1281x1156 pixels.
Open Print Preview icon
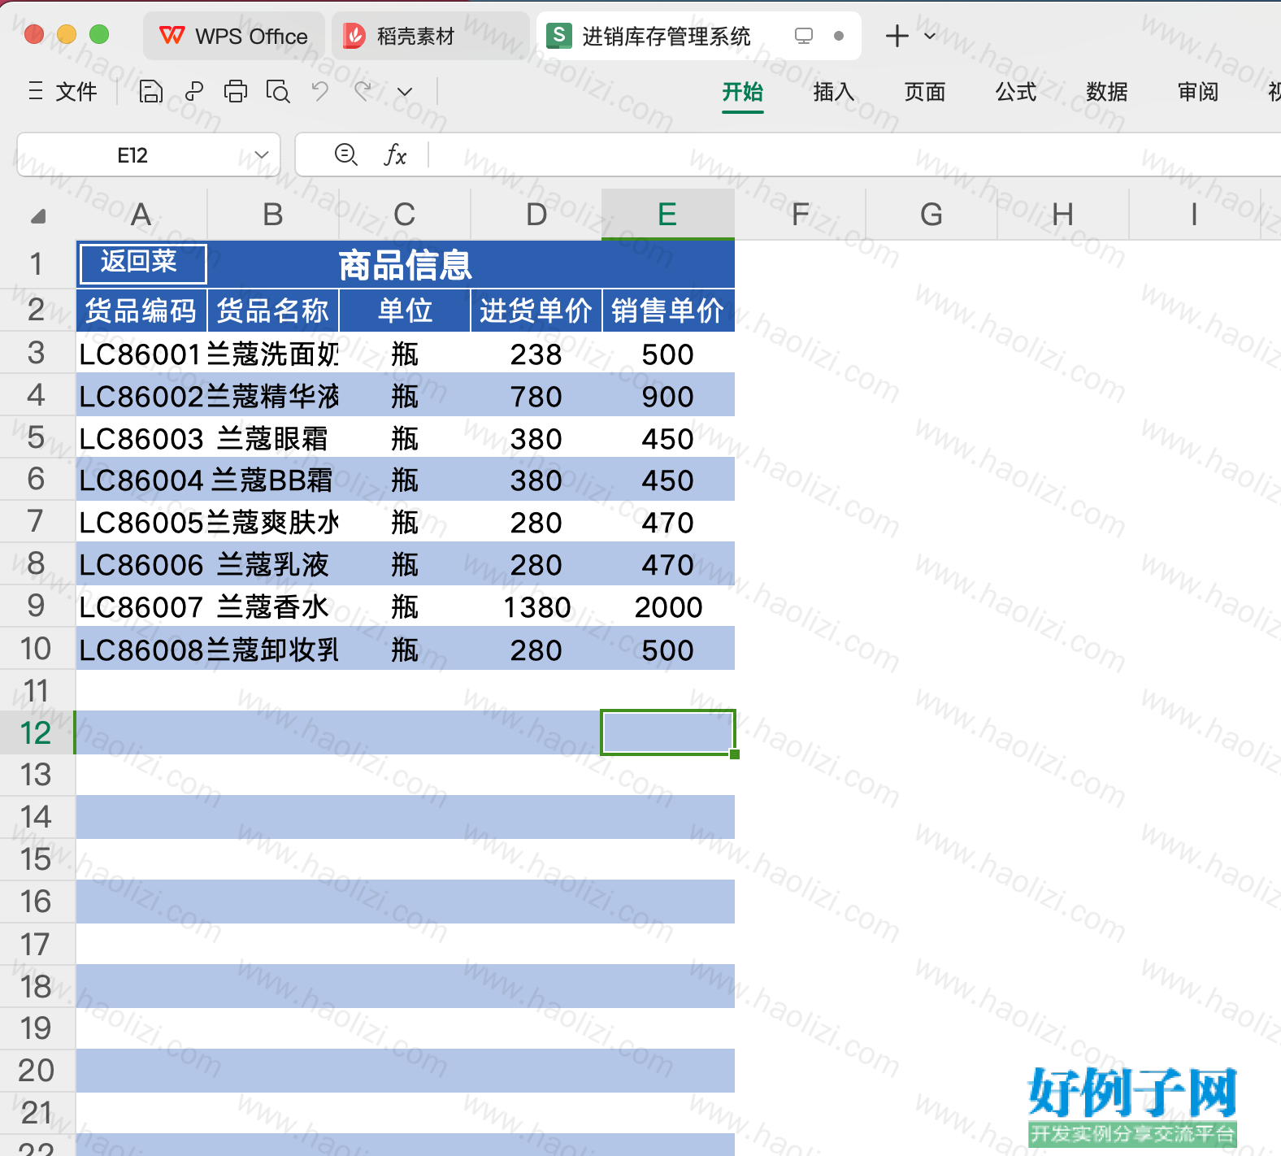pos(278,92)
